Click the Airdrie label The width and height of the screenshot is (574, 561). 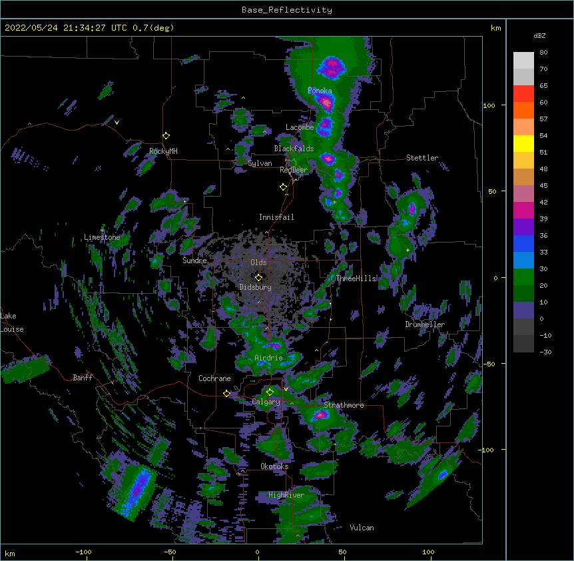point(269,358)
